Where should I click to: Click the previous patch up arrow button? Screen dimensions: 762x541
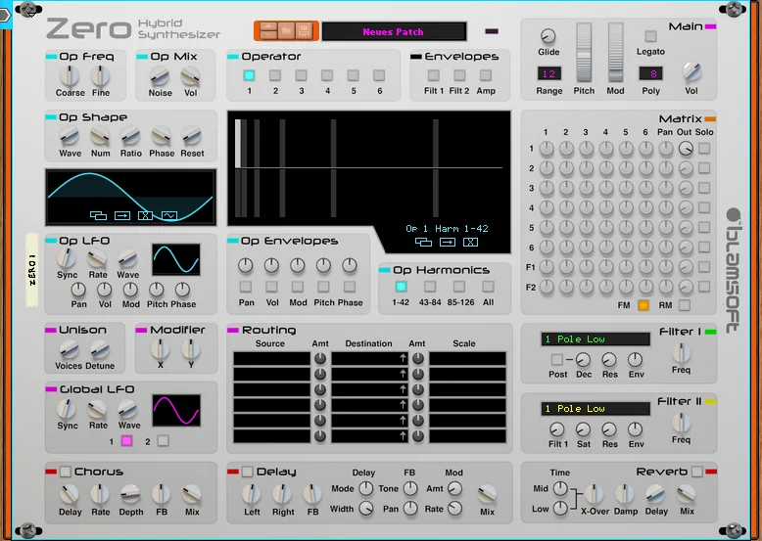[268, 27]
